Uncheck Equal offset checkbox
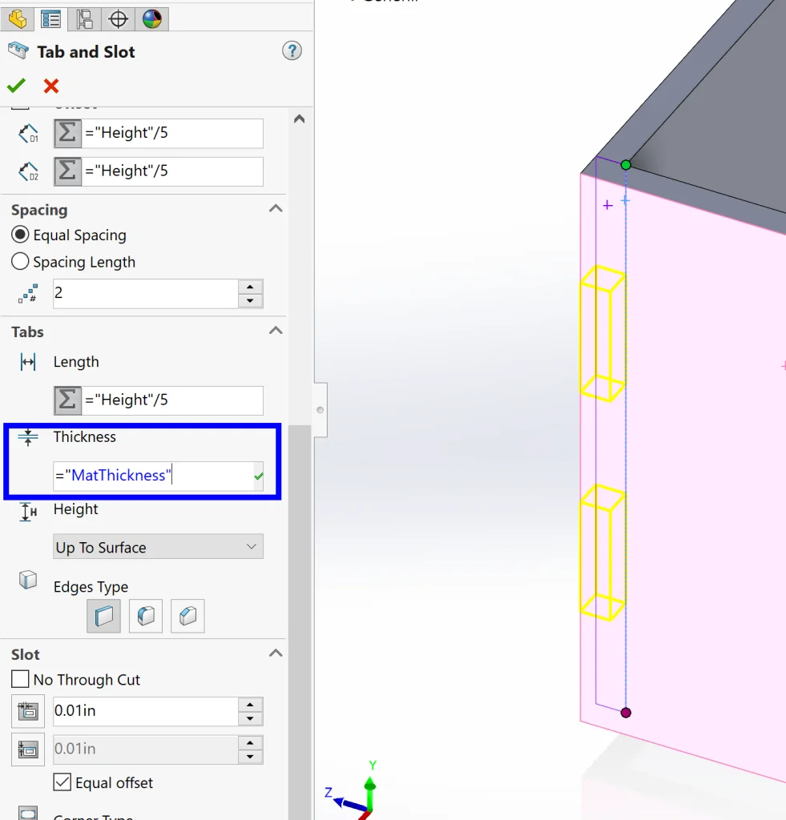Screen dimensions: 786x820 pyautogui.click(x=62, y=782)
